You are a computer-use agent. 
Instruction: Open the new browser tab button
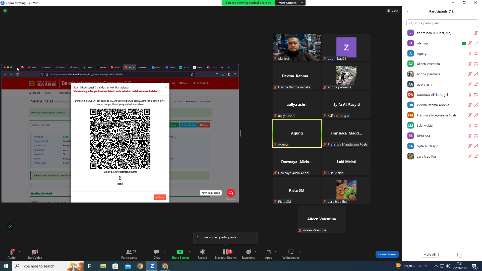pyautogui.click(x=222, y=67)
